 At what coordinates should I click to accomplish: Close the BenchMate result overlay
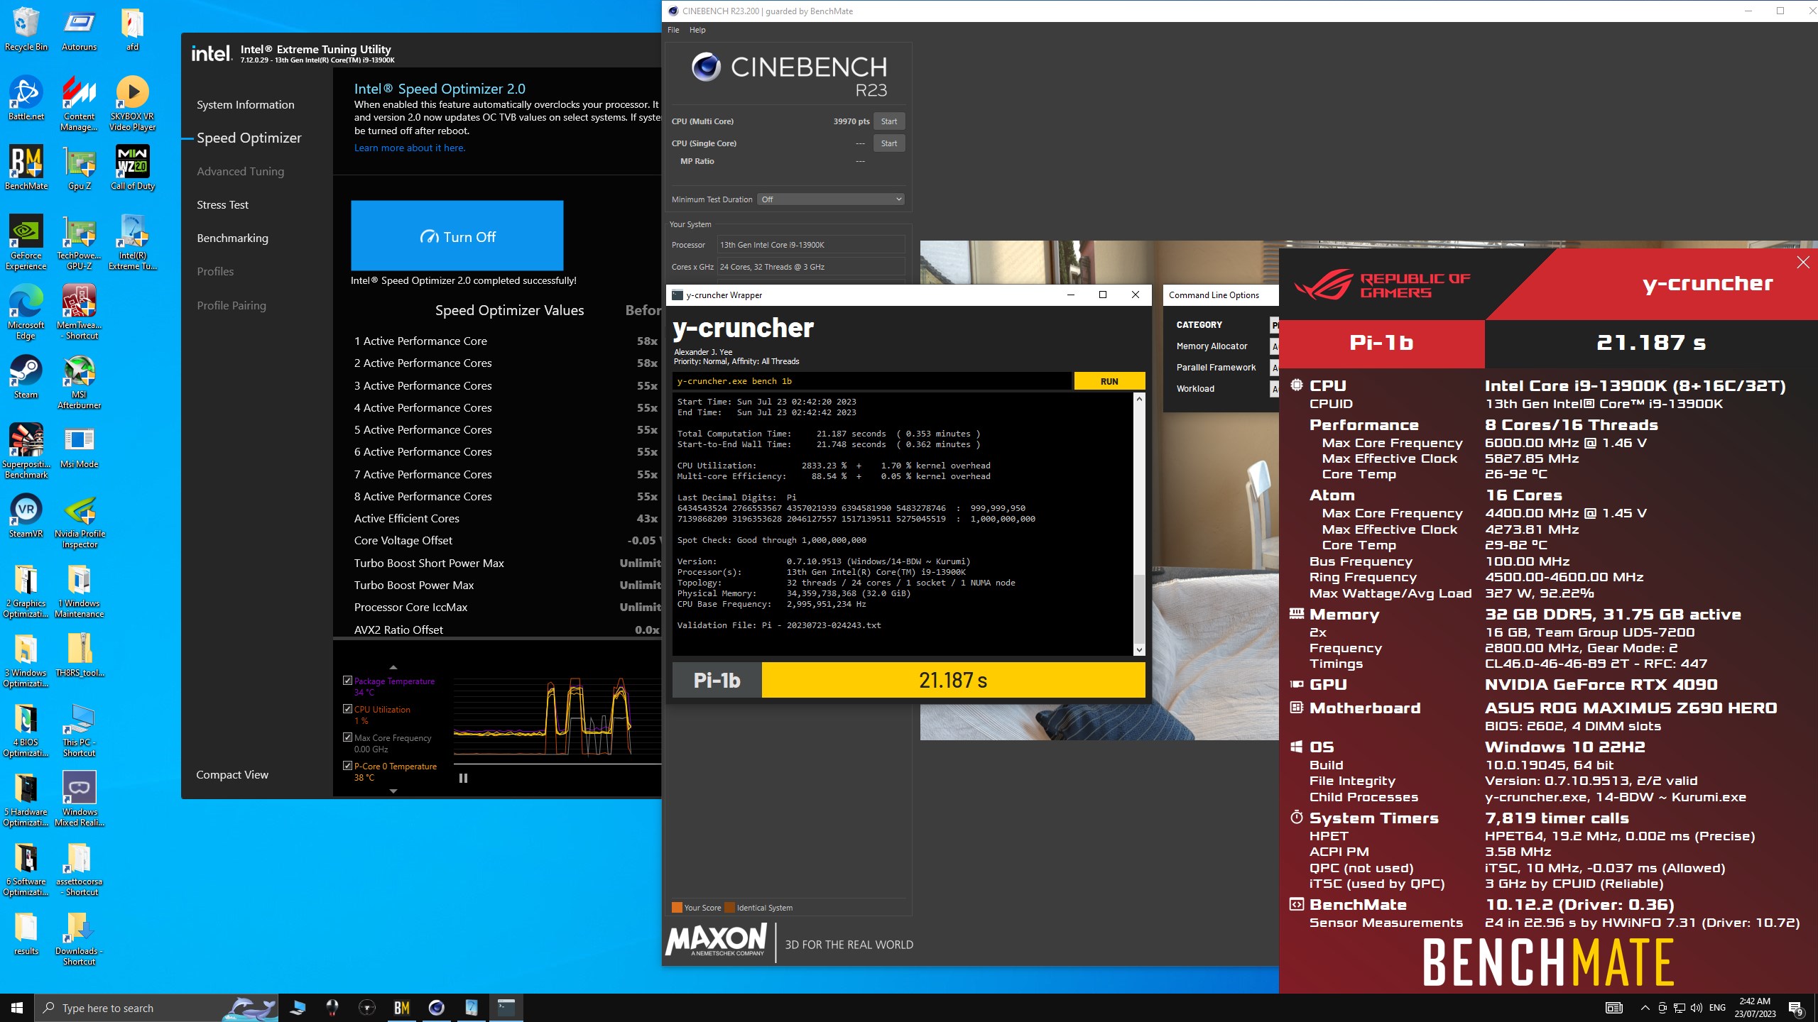1802,263
